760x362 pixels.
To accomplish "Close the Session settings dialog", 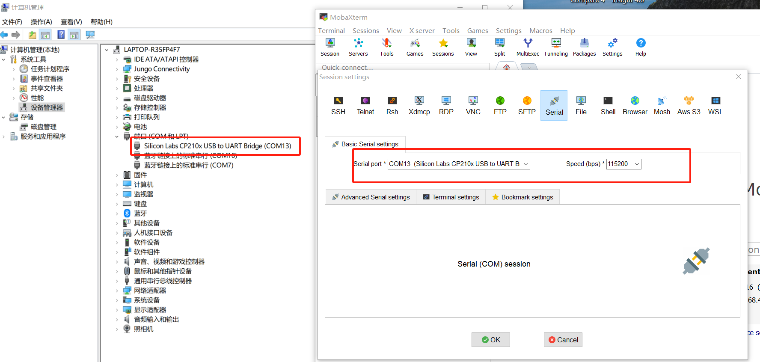I will [x=739, y=77].
